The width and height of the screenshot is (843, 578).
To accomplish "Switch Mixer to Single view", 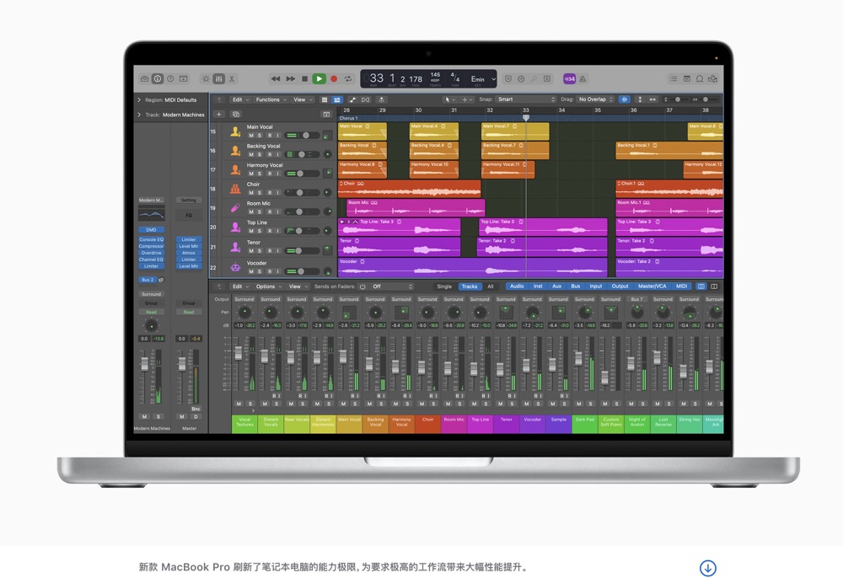I will 444,286.
